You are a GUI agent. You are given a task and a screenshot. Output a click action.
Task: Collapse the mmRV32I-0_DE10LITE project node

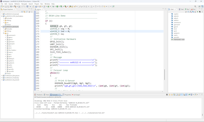[x=2, y=27]
